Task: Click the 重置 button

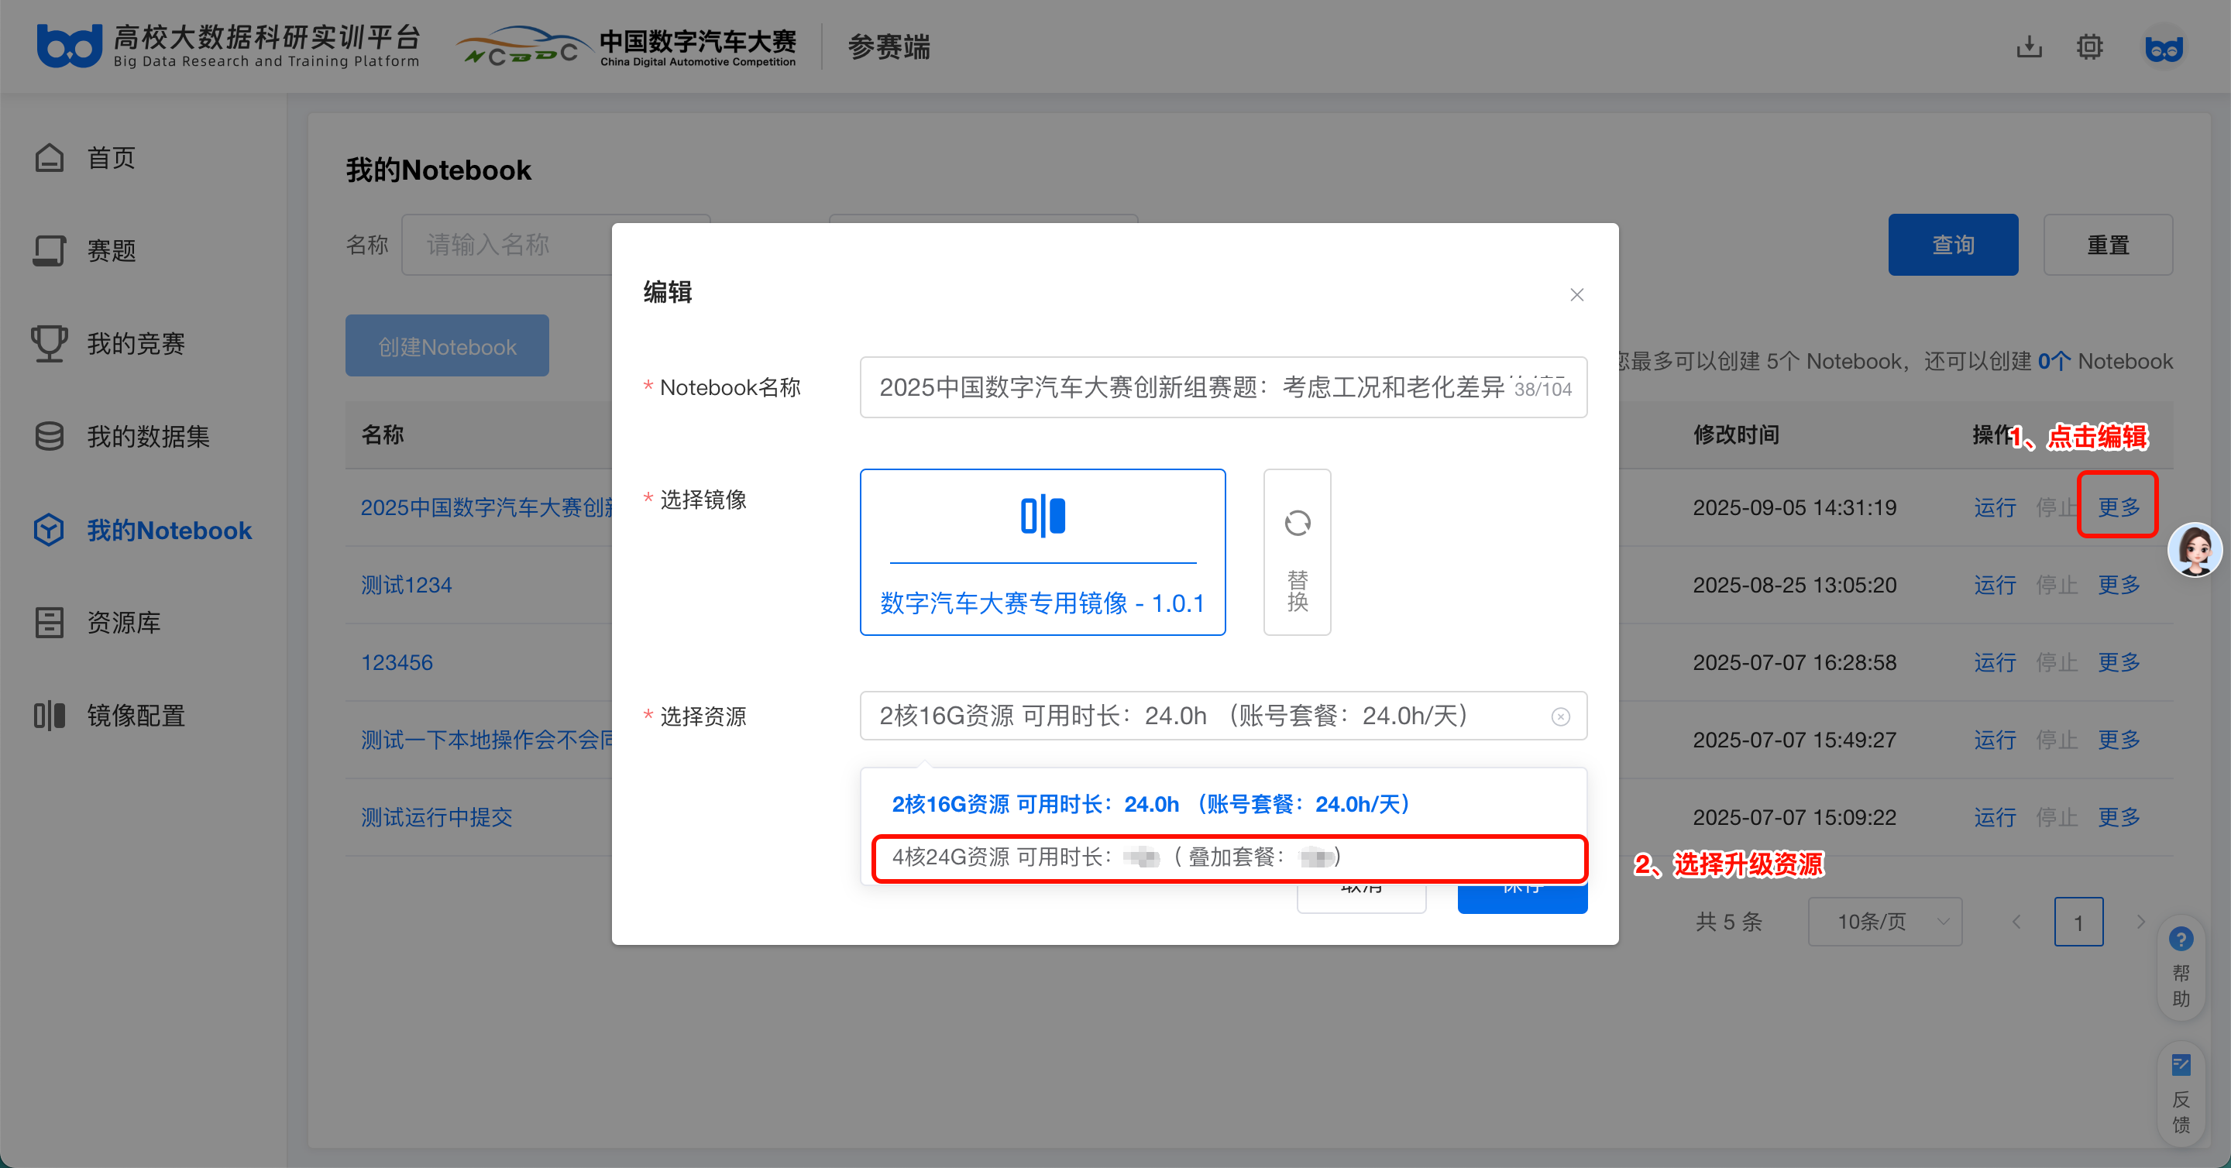Action: tap(2108, 245)
